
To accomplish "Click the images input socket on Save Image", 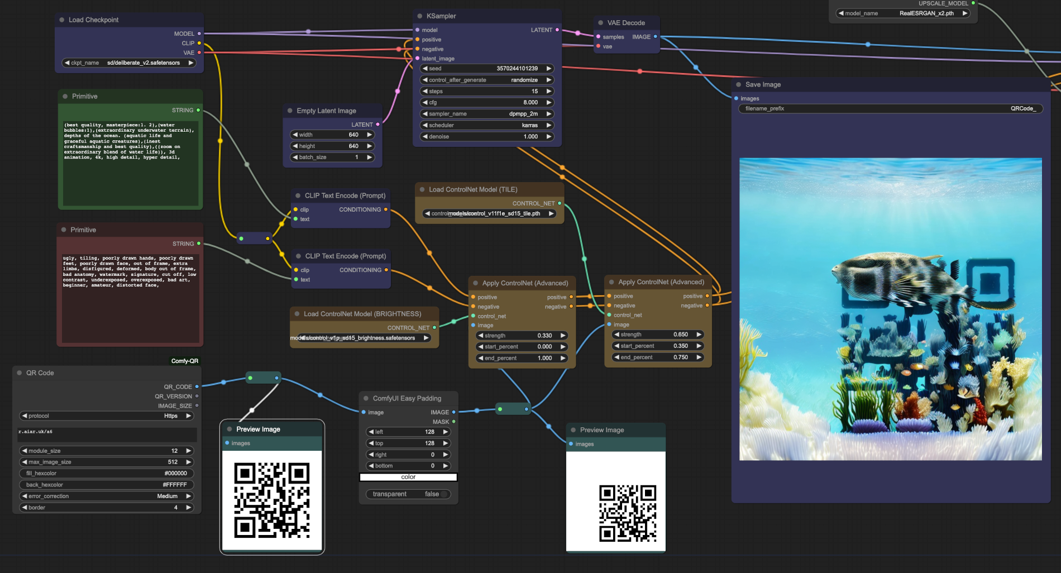I will (x=737, y=98).
